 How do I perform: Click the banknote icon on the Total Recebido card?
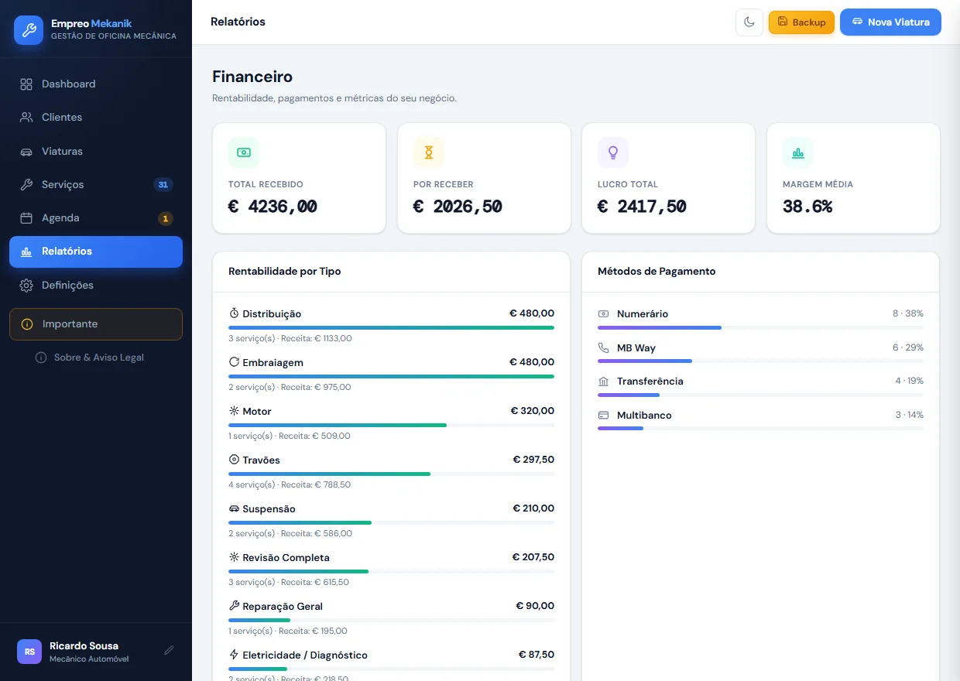coord(243,152)
